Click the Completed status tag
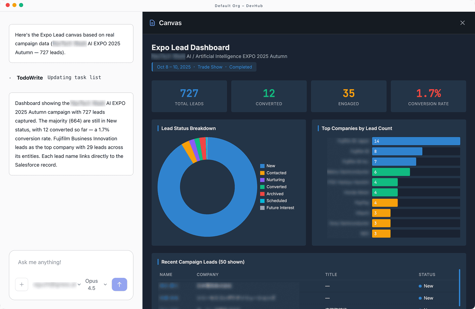 pos(241,67)
